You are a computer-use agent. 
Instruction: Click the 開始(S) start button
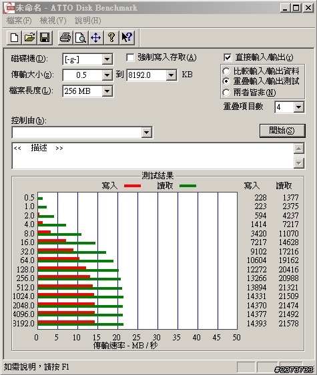point(282,131)
